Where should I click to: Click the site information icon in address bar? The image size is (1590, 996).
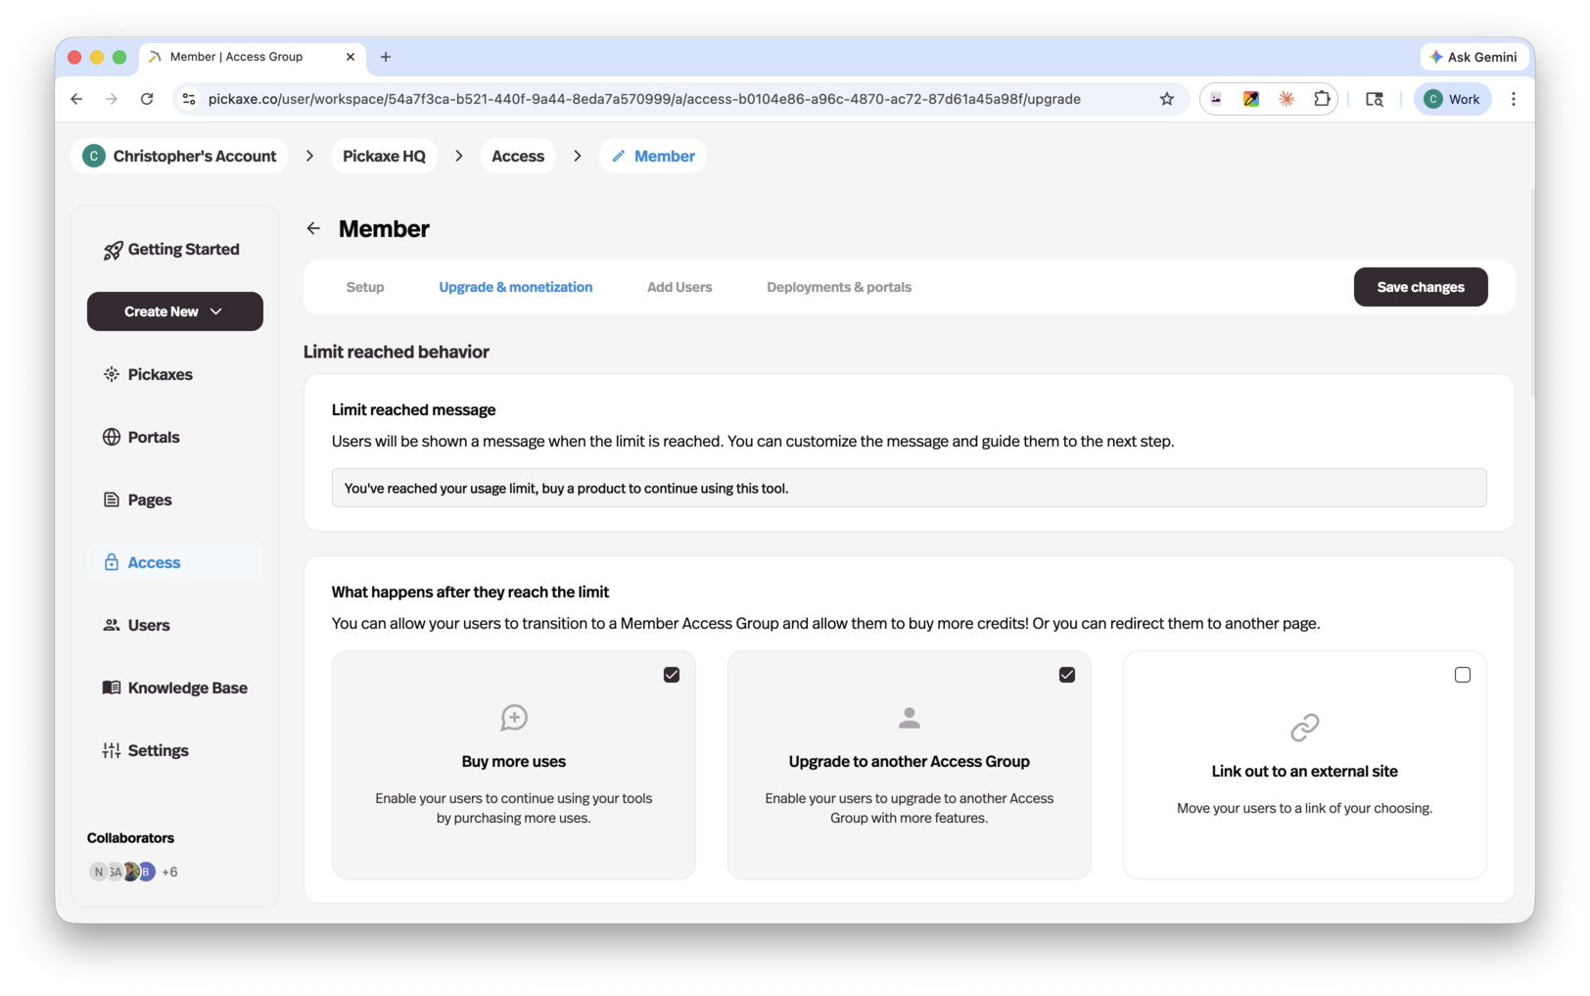pos(189,99)
